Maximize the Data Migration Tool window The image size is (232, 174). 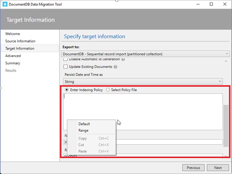tap(211, 4)
